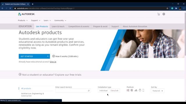Filter by mobile device platform icon
This screenshot has height=104, width=186.
pos(143,90)
